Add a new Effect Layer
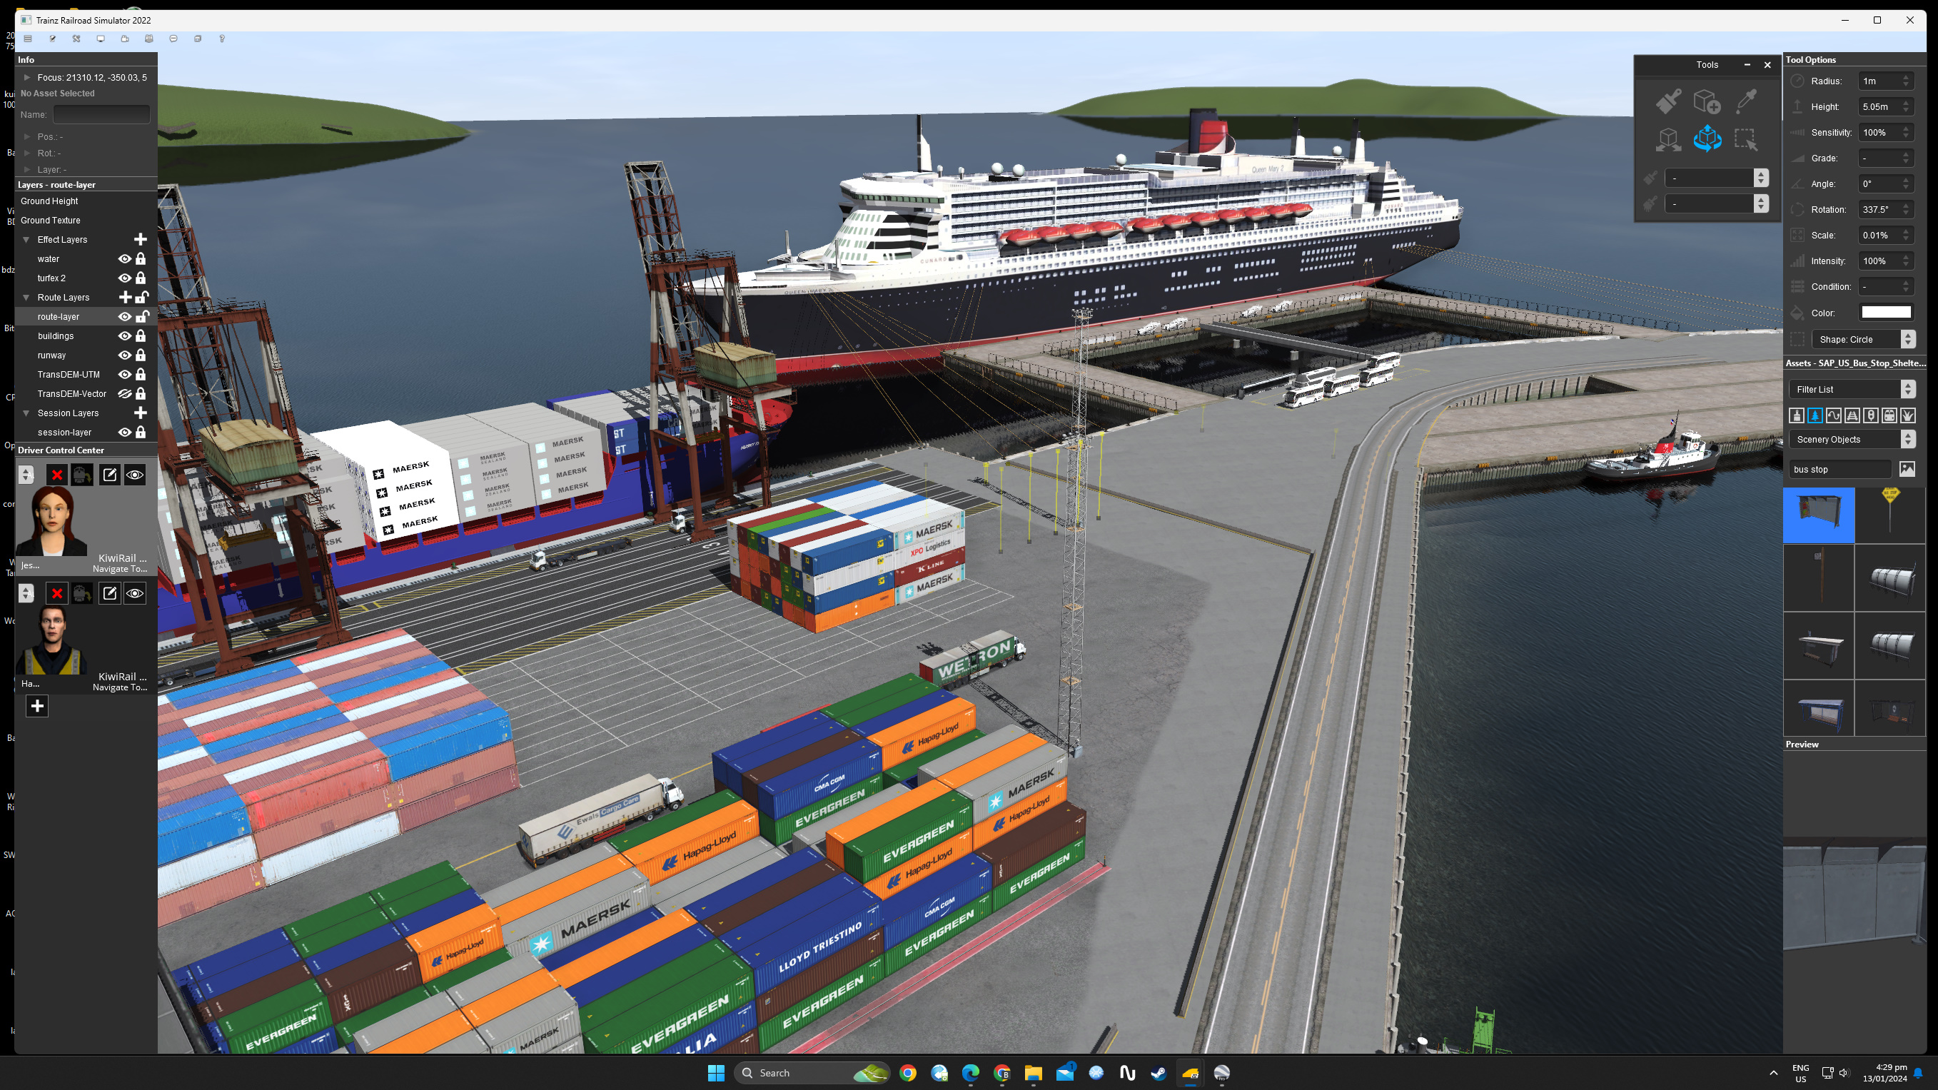1938x1090 pixels. [140, 239]
